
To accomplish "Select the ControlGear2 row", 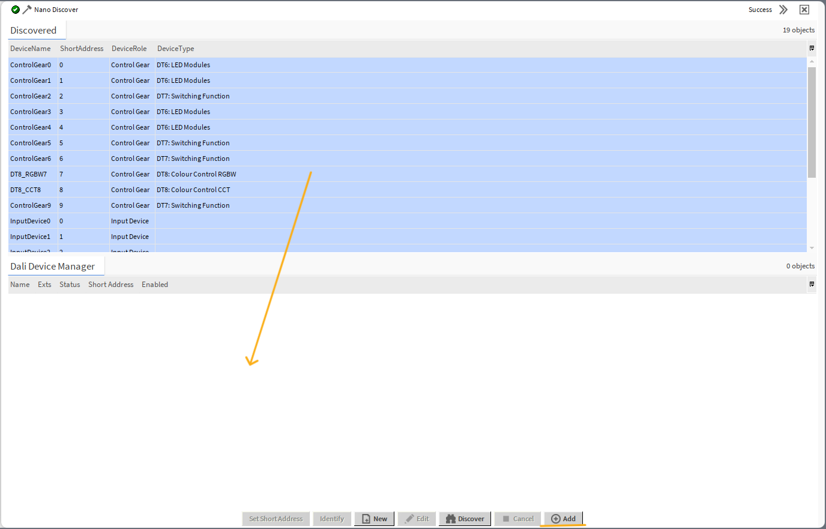I will pyautogui.click(x=408, y=96).
